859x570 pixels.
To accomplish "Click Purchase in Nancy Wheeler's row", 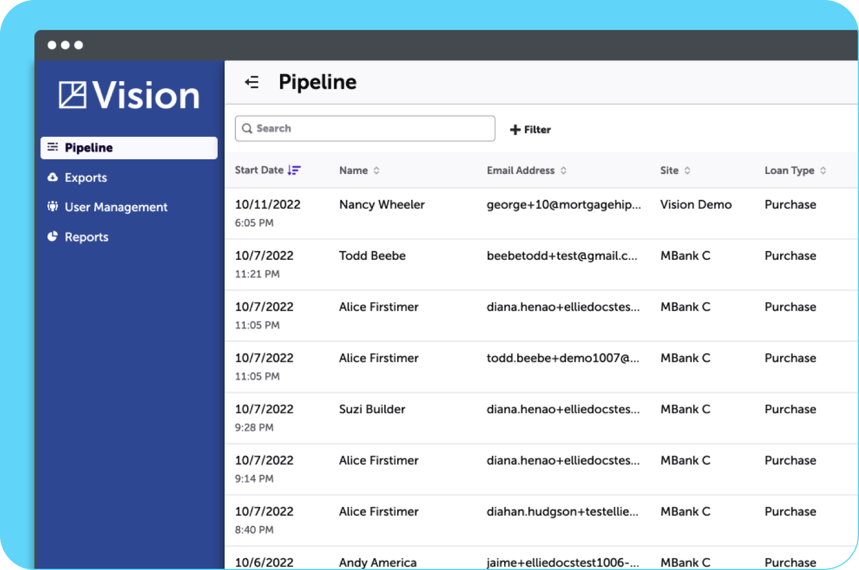I will tap(790, 204).
